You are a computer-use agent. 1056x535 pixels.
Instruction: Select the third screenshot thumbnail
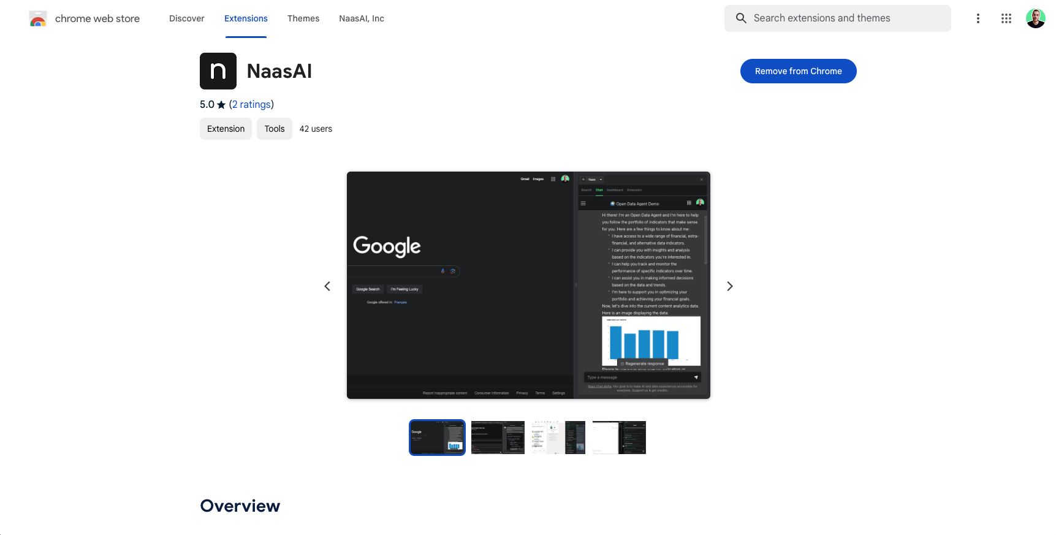(x=558, y=438)
